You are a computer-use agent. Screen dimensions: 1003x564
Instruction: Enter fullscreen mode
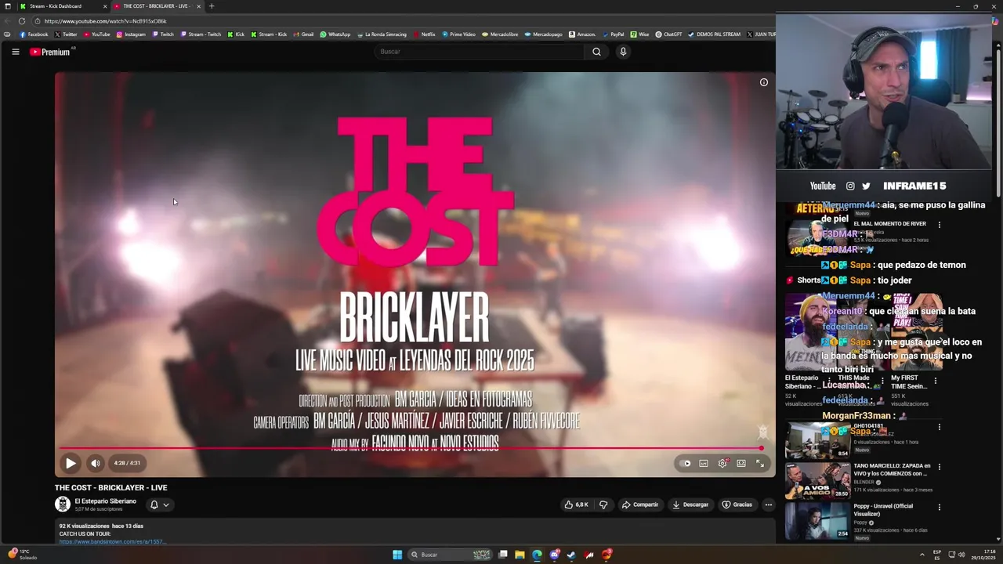click(760, 463)
